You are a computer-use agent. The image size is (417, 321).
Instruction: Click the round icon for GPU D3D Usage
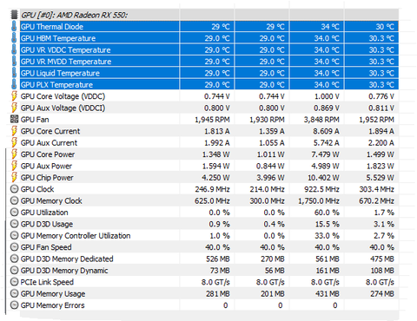click(14, 224)
